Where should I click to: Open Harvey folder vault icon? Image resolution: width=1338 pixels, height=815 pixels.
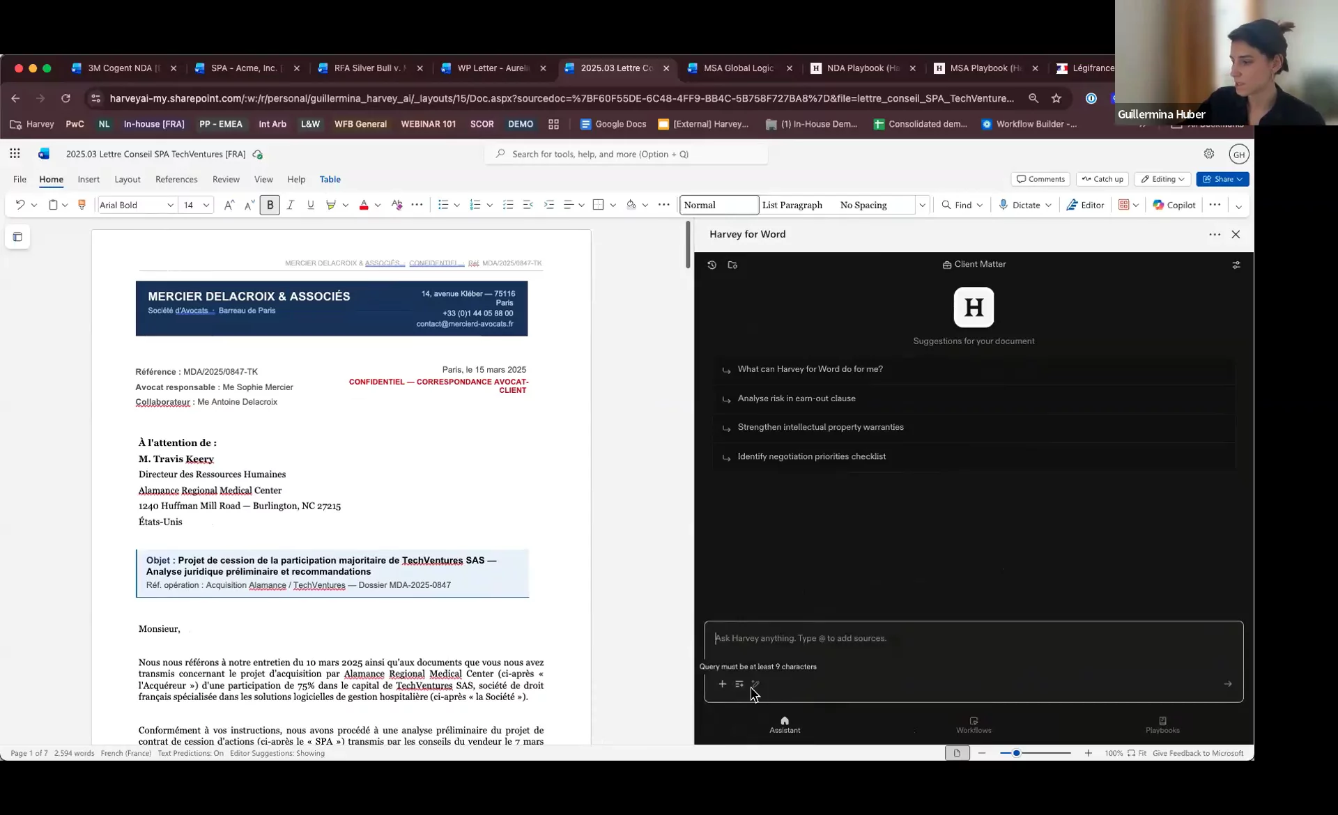coord(732,265)
